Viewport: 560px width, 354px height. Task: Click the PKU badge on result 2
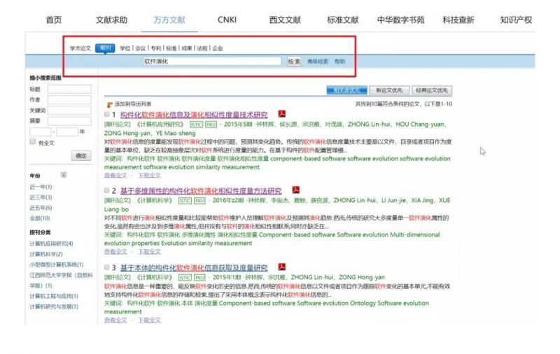(199, 200)
